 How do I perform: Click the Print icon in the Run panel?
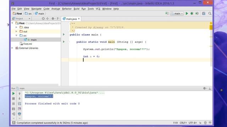click(20, 114)
